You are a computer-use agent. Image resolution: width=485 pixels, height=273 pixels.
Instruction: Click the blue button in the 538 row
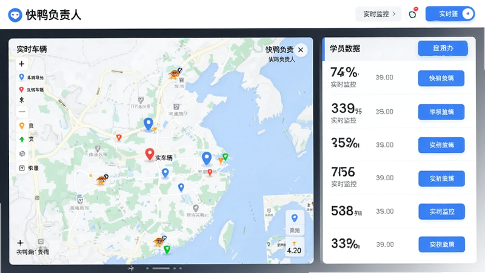(x=442, y=211)
